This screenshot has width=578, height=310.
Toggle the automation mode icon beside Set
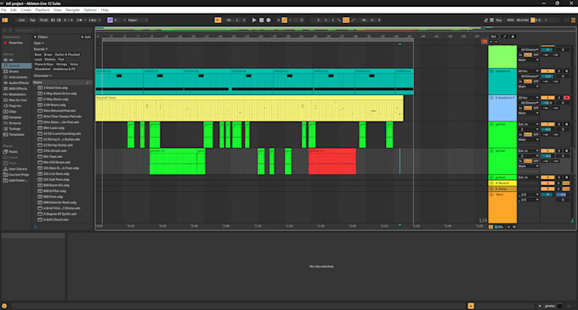pos(504,37)
